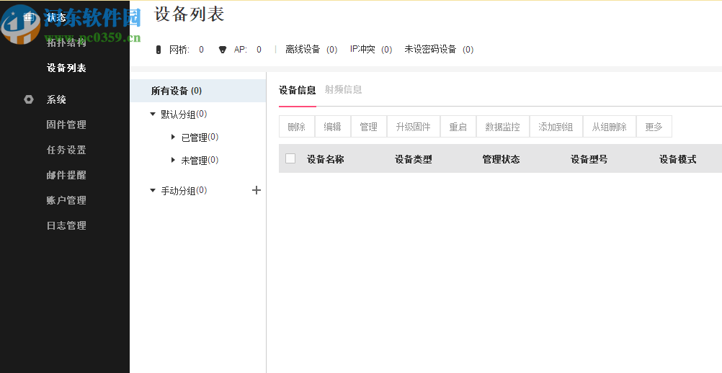Tick the select-all checkbox in table header
The width and height of the screenshot is (722, 373).
[x=290, y=158]
